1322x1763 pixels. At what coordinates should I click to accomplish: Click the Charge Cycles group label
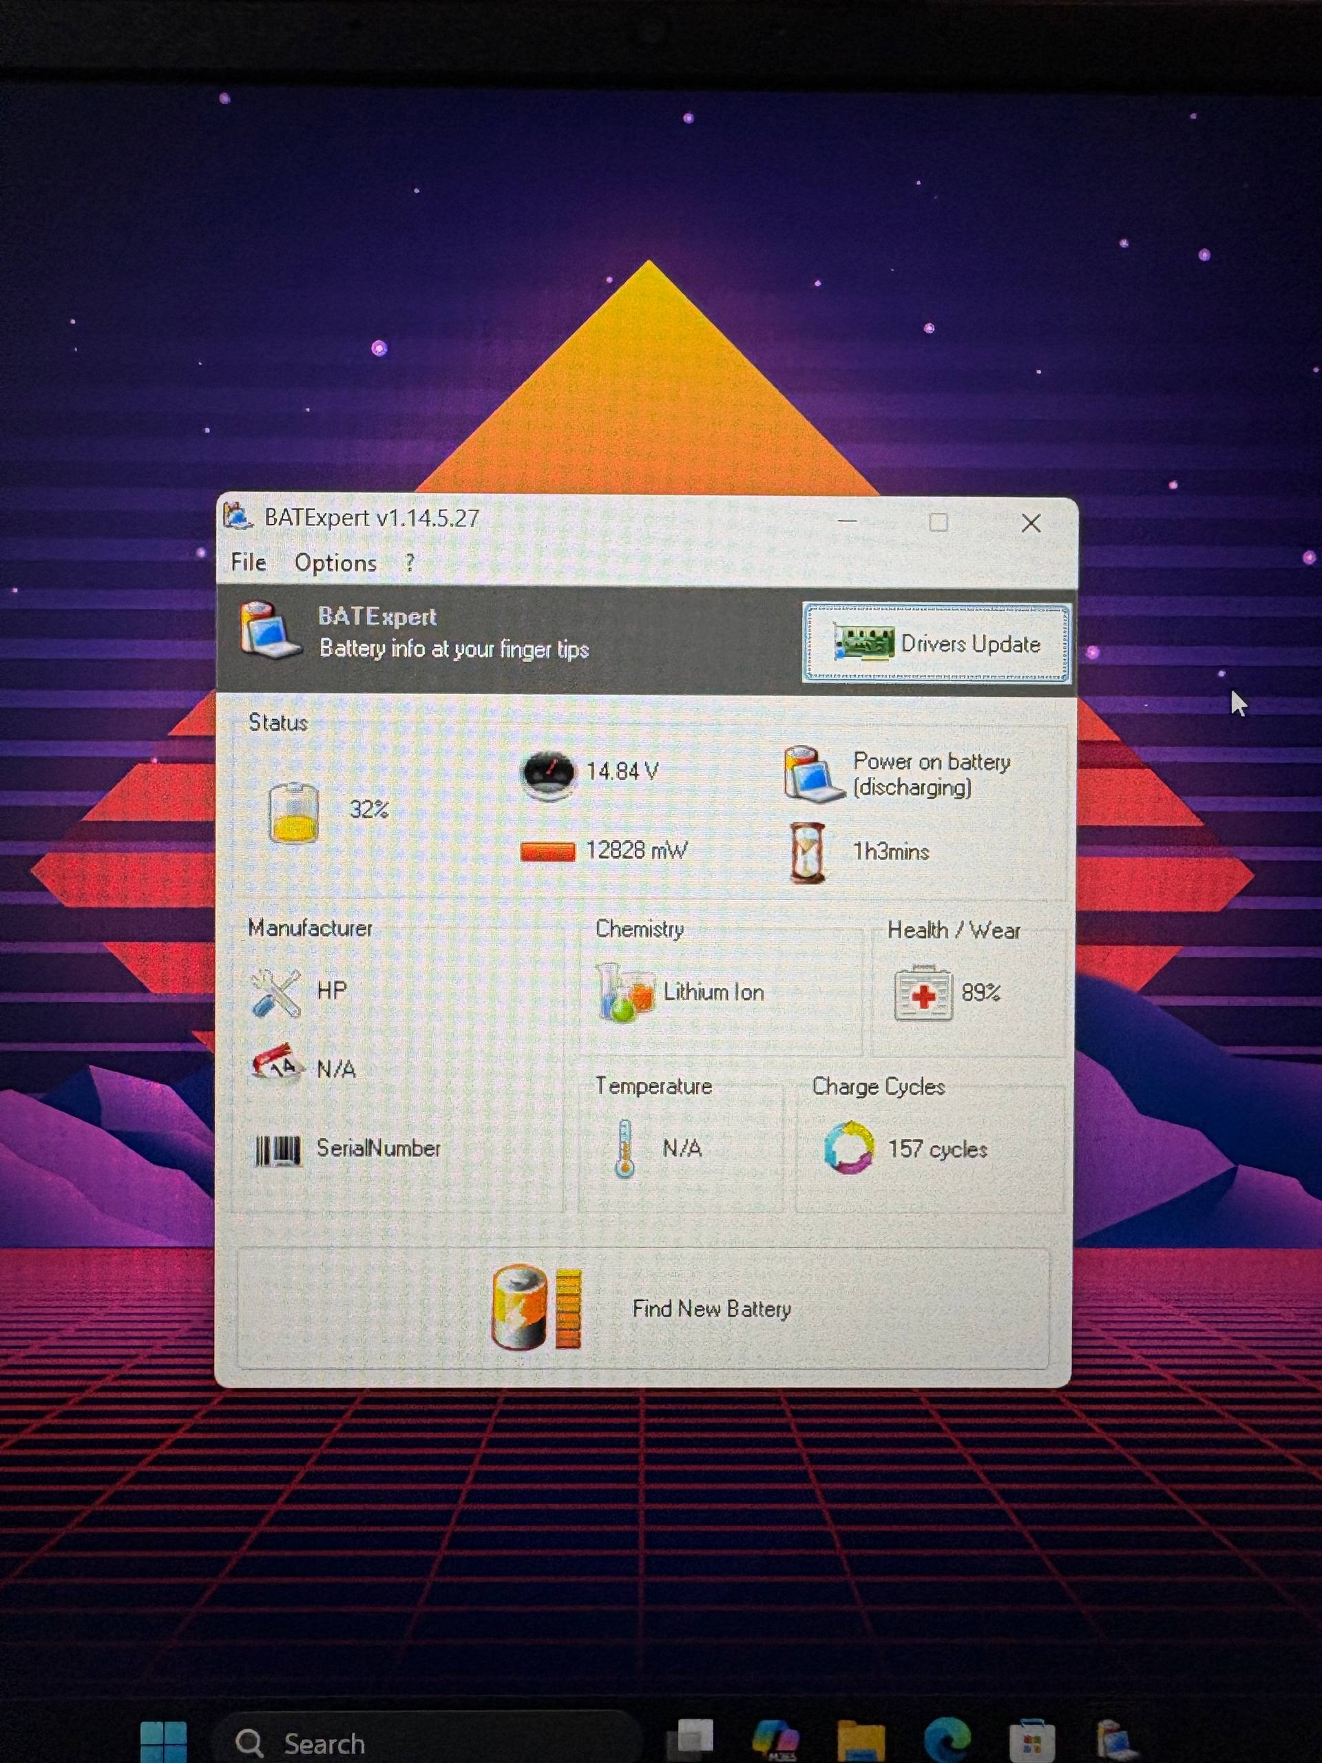[879, 1087]
